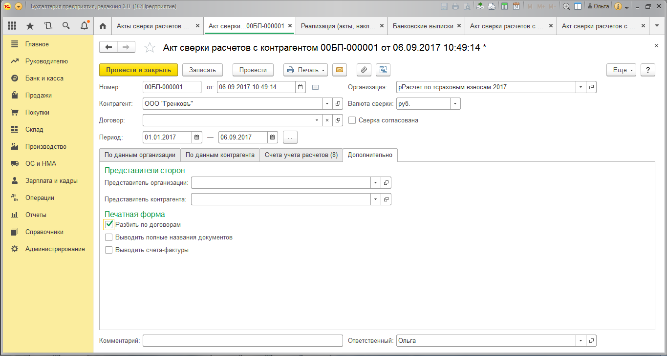Click the user name Ольга in title bar

(598, 7)
